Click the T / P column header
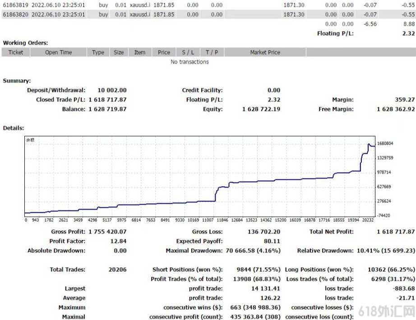The image size is (416, 320). 212,52
